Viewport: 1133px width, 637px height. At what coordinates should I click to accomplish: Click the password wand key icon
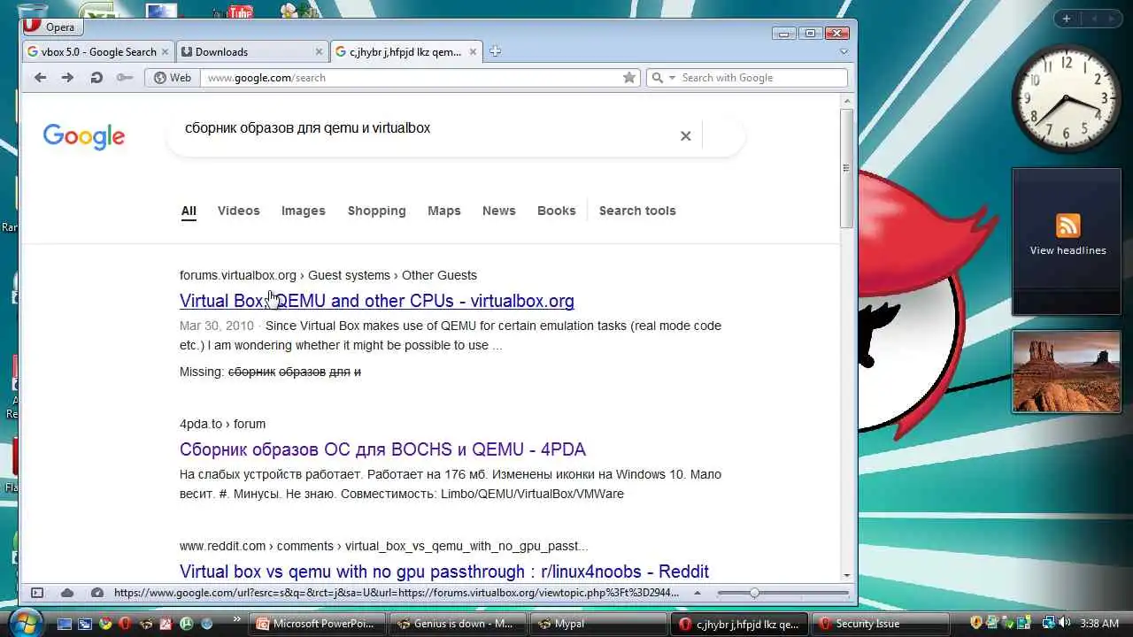tap(125, 78)
